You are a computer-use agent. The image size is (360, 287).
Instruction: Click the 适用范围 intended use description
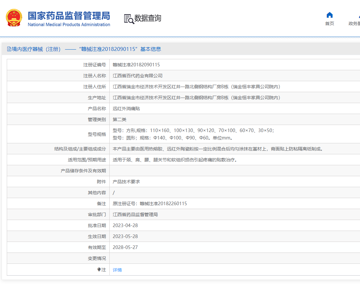pyautogui.click(x=175, y=160)
